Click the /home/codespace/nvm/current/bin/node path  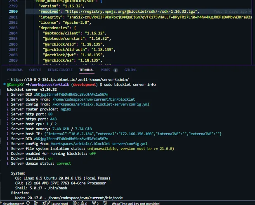click(85, 198)
